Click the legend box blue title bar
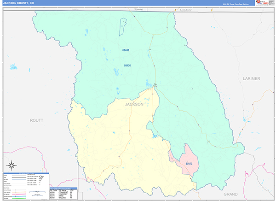 tap(26, 173)
